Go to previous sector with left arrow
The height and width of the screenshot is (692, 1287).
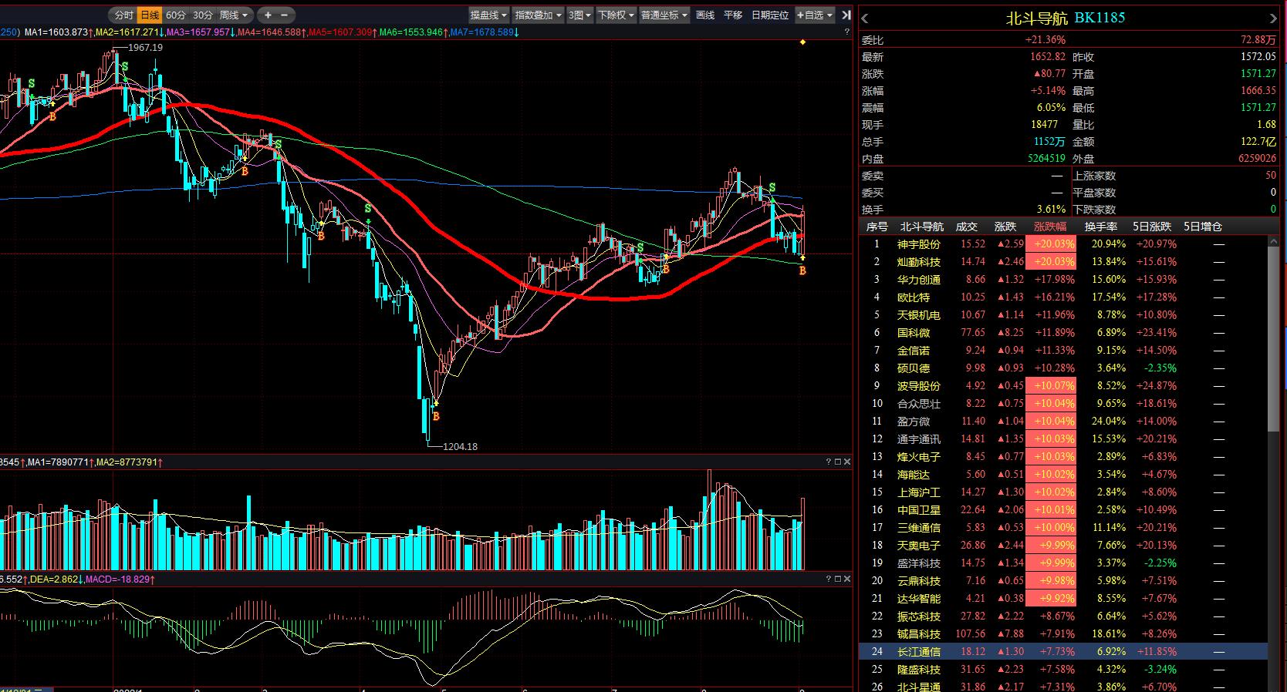click(x=865, y=18)
